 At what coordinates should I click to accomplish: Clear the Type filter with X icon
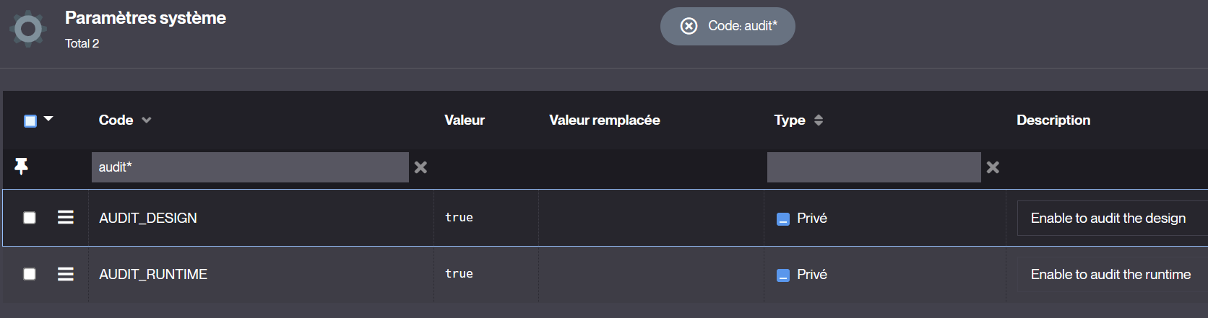coord(993,167)
